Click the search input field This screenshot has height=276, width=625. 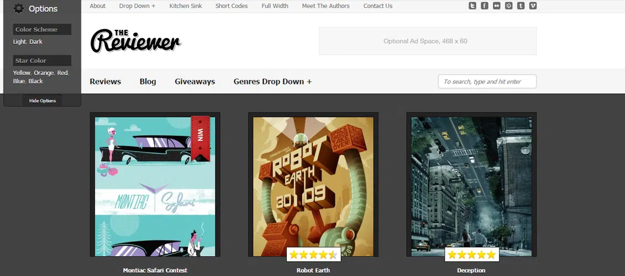click(487, 82)
